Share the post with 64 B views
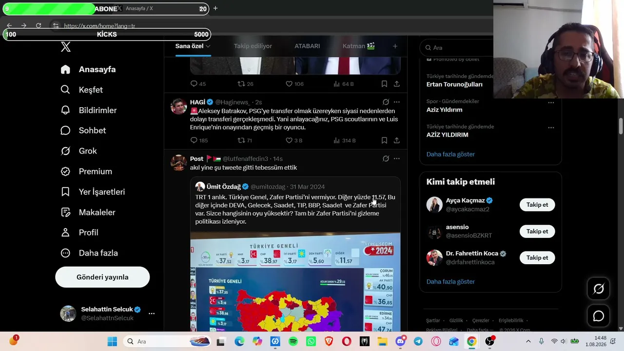This screenshot has height=351, width=624. [397, 84]
